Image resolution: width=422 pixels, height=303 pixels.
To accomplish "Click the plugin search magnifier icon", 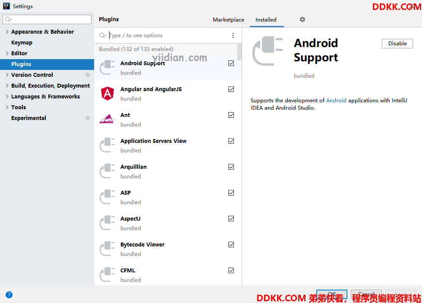I will pyautogui.click(x=103, y=35).
